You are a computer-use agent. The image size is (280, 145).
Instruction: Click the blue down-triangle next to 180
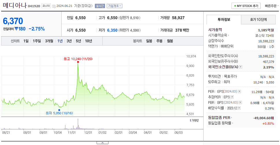coord(16,29)
